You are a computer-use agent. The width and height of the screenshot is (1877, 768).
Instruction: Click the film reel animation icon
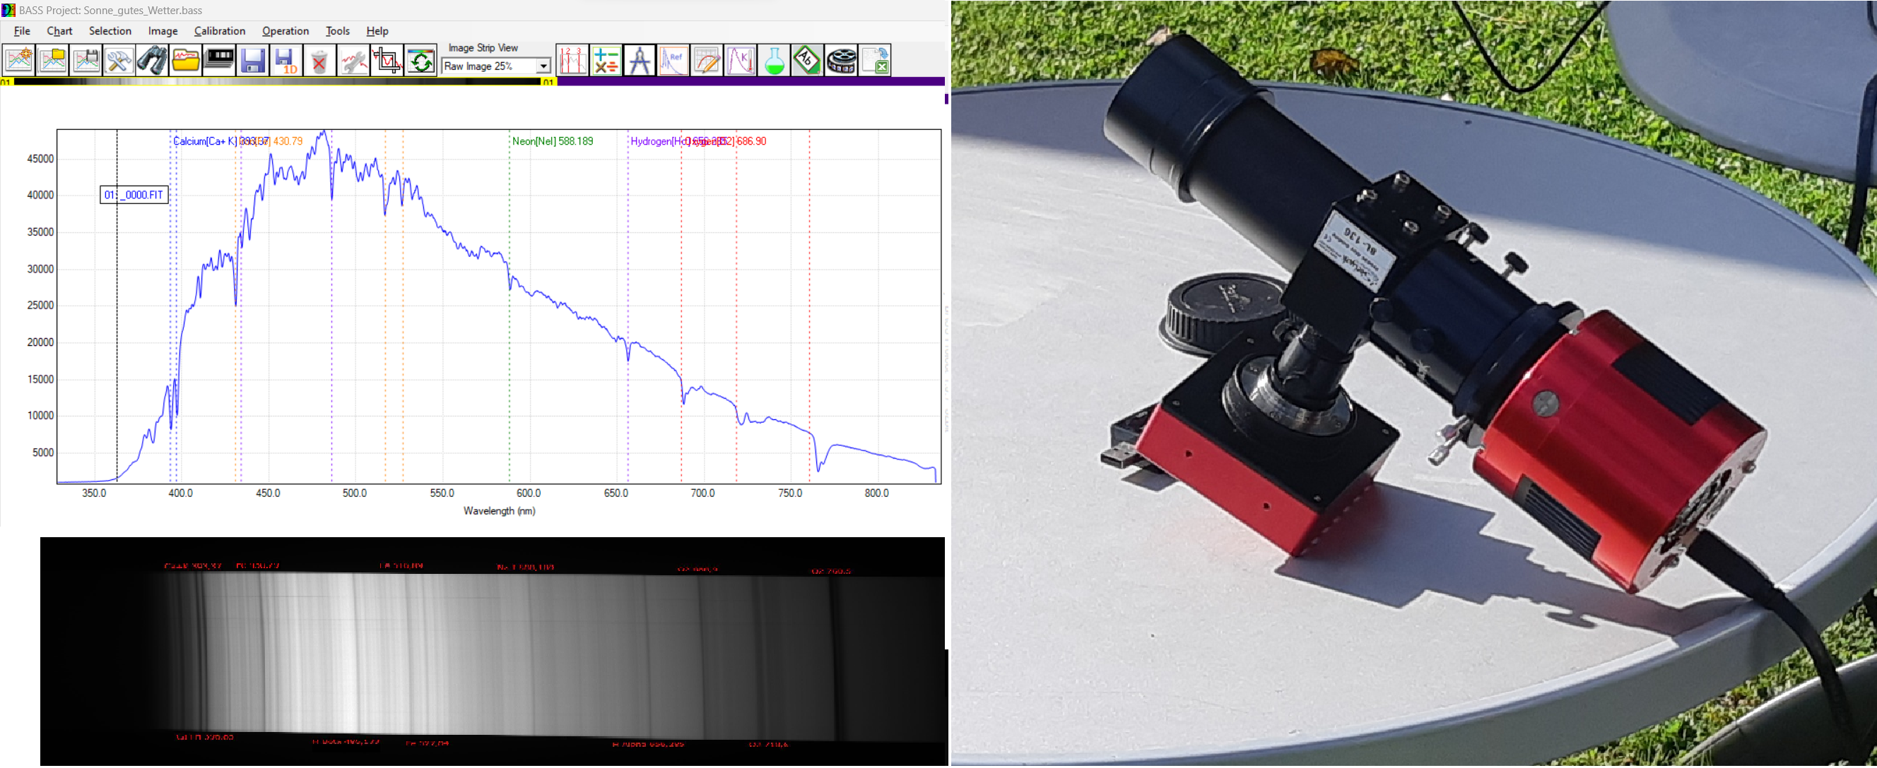click(840, 61)
